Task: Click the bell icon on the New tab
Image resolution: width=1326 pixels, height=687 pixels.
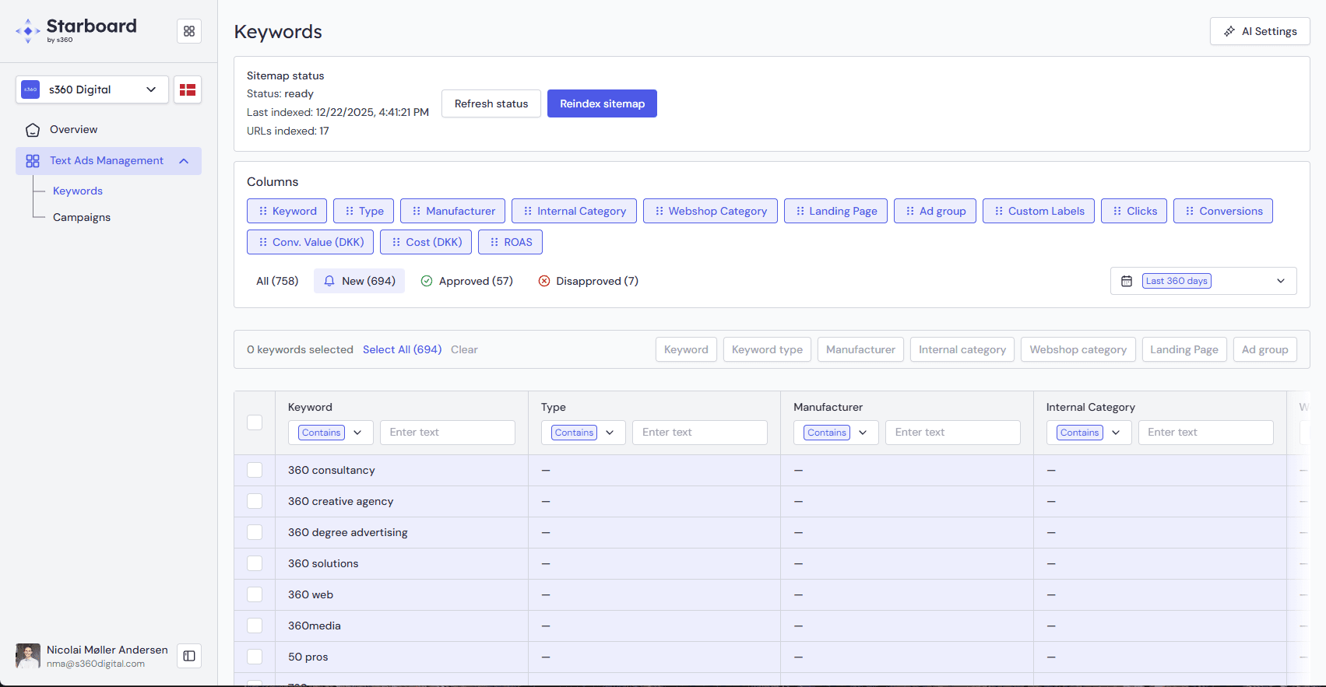Action: click(329, 281)
